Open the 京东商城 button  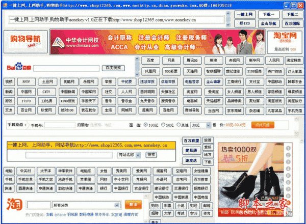click(234, 111)
